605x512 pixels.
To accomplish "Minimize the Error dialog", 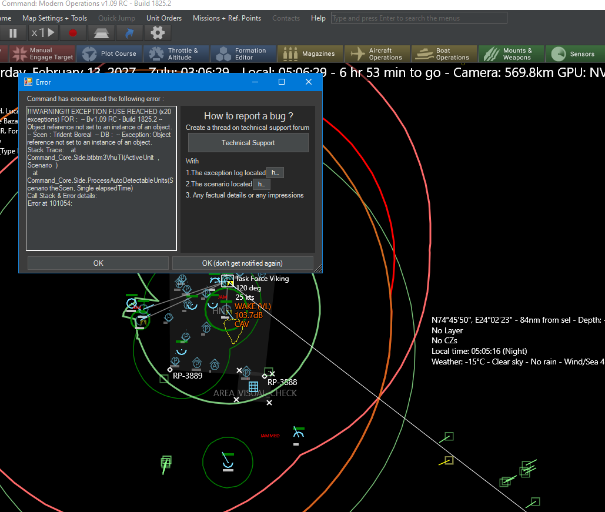I will [x=255, y=82].
